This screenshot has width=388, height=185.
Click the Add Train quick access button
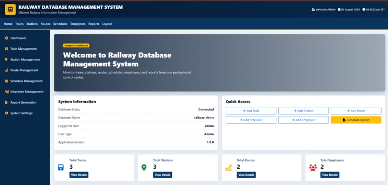[x=251, y=111]
